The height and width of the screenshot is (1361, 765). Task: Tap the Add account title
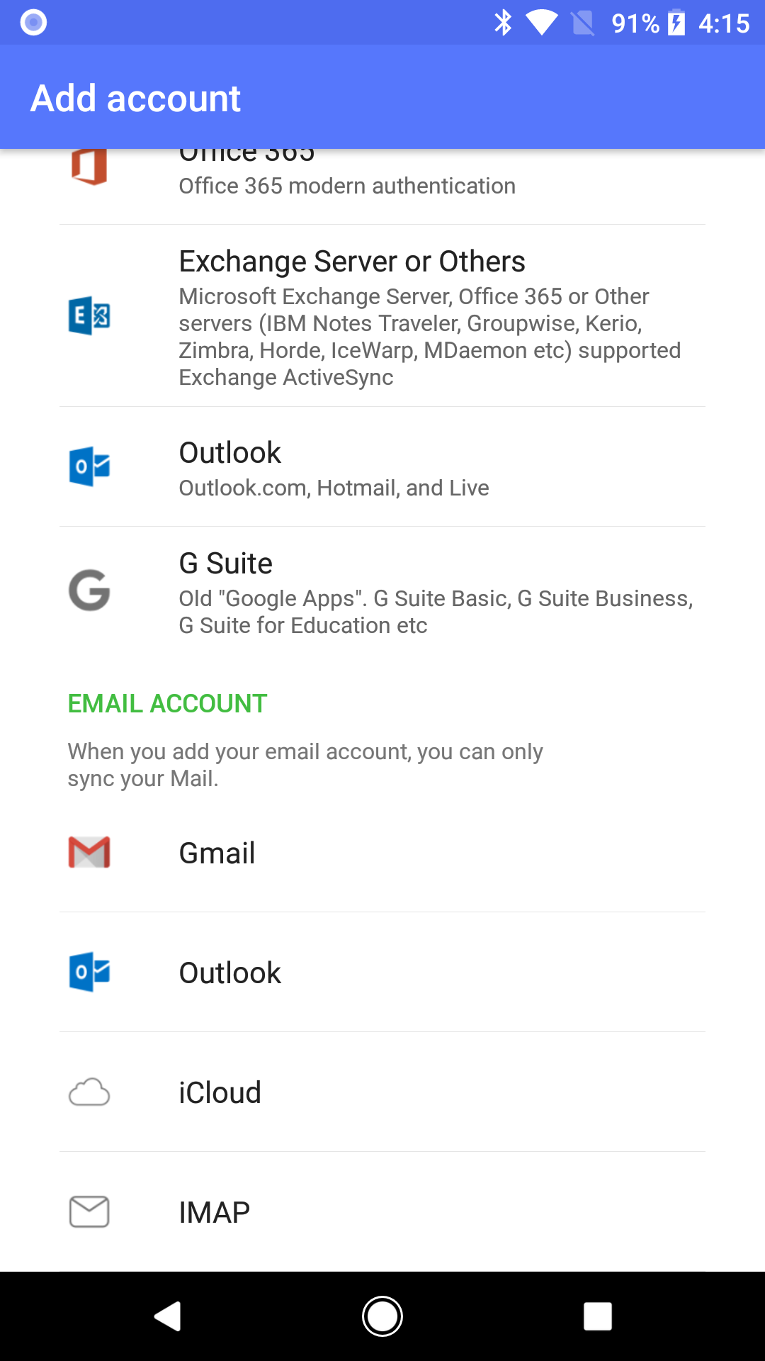136,98
